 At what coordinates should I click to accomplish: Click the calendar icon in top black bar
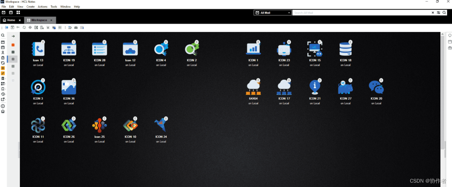tap(11, 12)
